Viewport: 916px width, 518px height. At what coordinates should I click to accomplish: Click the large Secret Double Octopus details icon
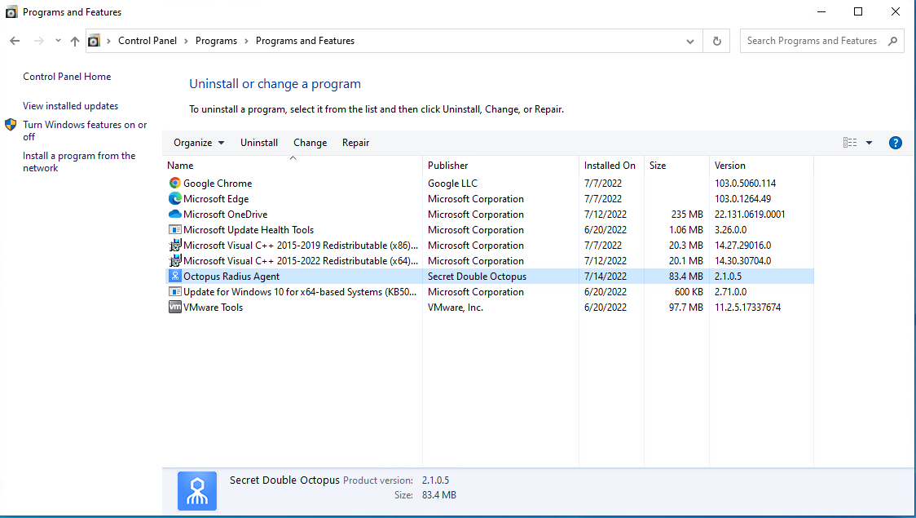pyautogui.click(x=197, y=491)
